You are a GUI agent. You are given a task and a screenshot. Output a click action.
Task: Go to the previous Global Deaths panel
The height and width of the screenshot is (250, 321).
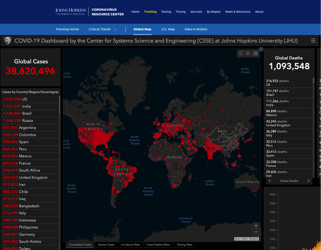[x=269, y=181]
